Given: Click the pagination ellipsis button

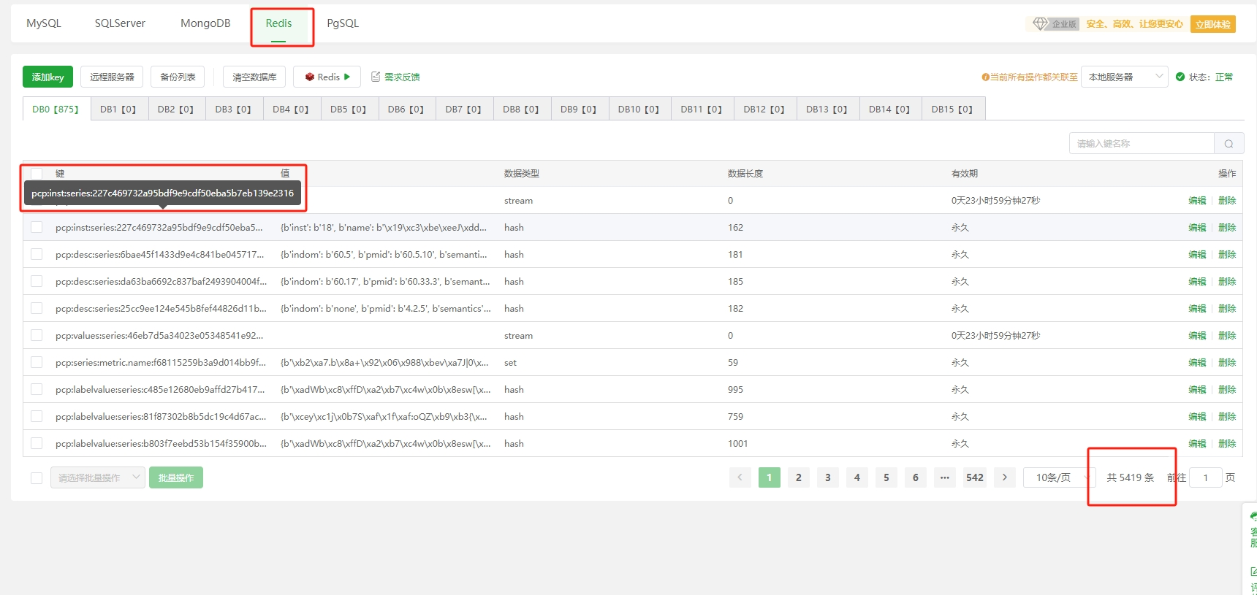Looking at the screenshot, I should click(945, 477).
